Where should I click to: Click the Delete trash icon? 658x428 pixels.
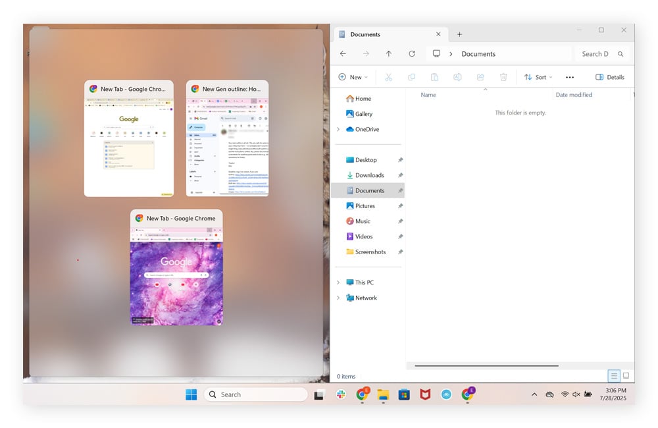[x=503, y=77]
